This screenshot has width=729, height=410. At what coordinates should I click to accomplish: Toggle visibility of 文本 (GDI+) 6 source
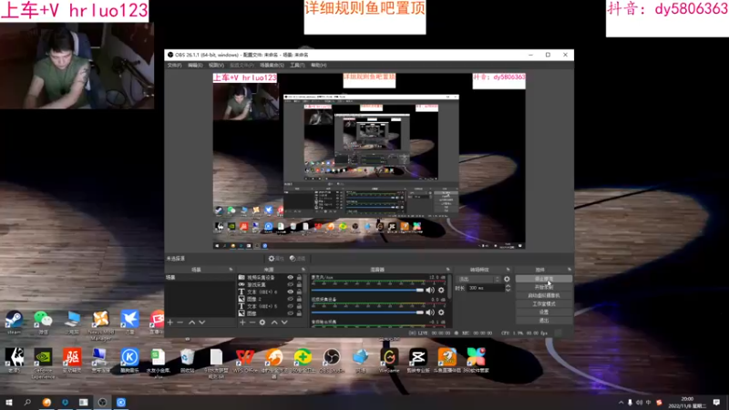pyautogui.click(x=290, y=292)
